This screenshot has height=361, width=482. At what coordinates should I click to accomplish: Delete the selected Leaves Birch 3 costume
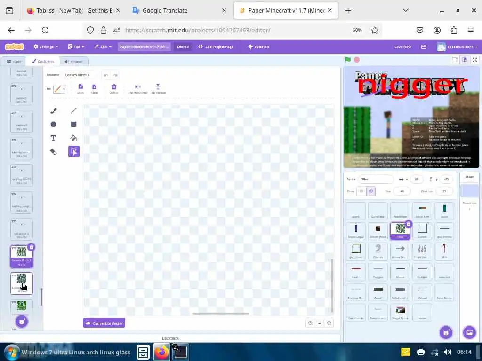(x=32, y=247)
